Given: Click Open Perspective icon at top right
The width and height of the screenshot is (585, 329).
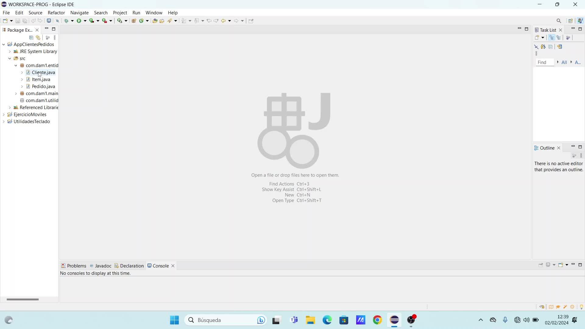Looking at the screenshot, I should tap(570, 21).
